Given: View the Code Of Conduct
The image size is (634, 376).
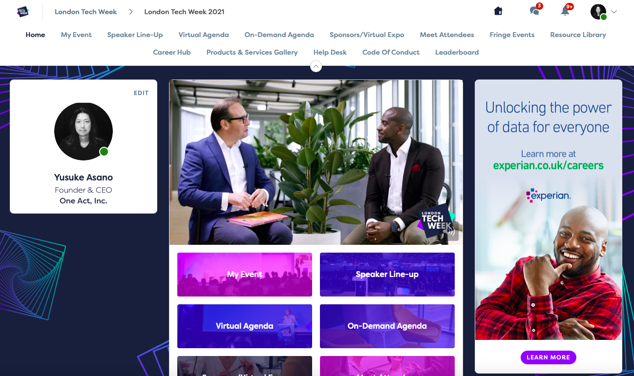Looking at the screenshot, I should (x=391, y=52).
